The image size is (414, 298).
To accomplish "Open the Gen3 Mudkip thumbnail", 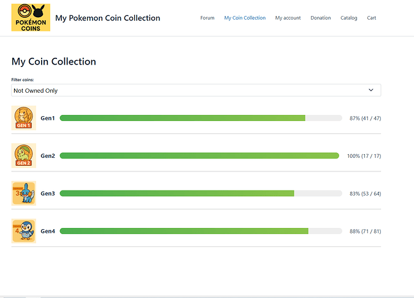I will click(x=24, y=194).
